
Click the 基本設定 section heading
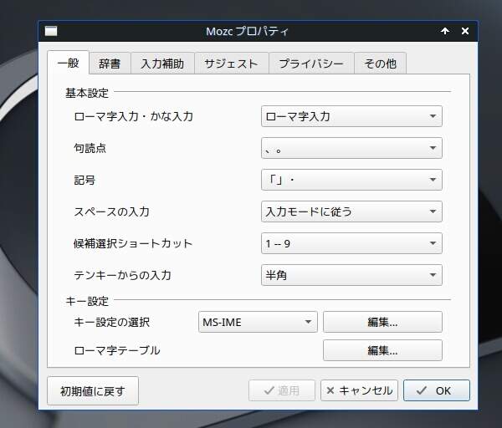point(87,93)
